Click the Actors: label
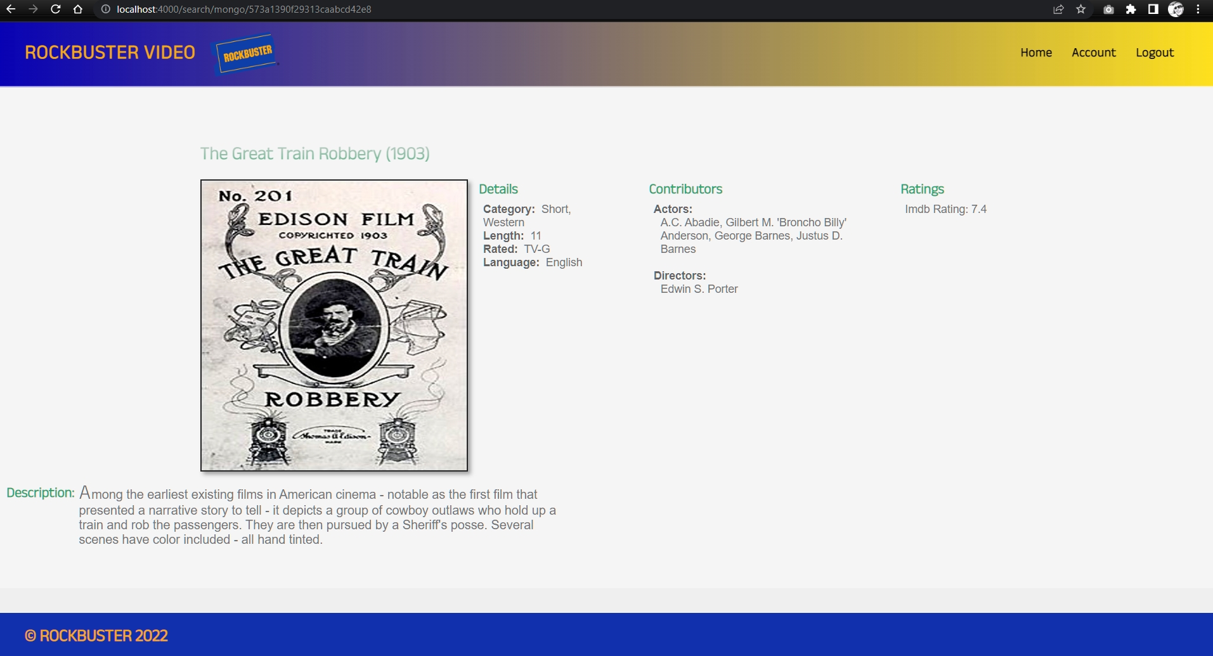1213x656 pixels. 673,209
